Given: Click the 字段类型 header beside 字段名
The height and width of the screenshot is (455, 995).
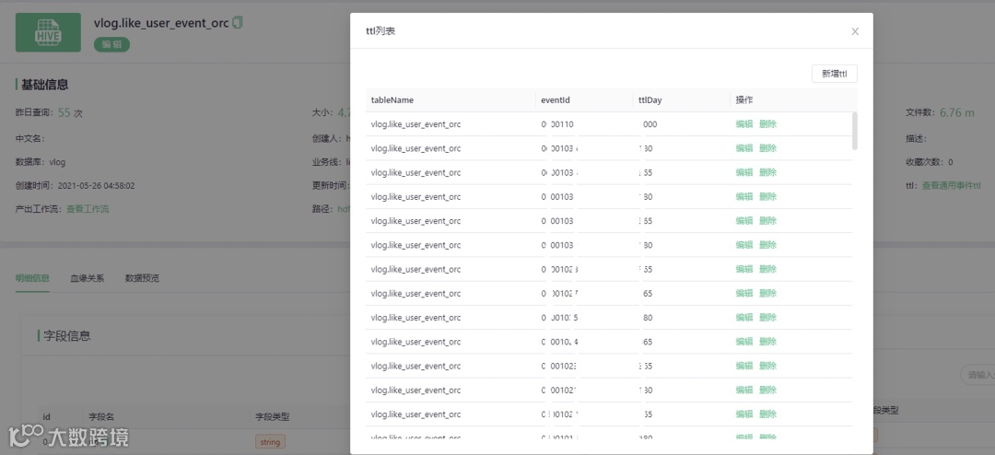Looking at the screenshot, I should (272, 417).
